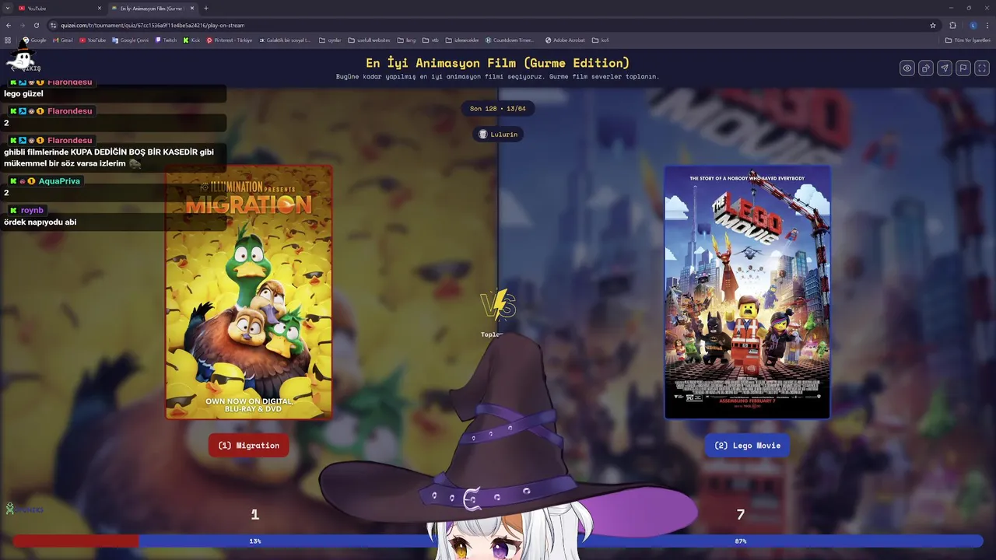Open the tab search dropdown arrow
Screen dimensions: 996x560
pos(7,8)
